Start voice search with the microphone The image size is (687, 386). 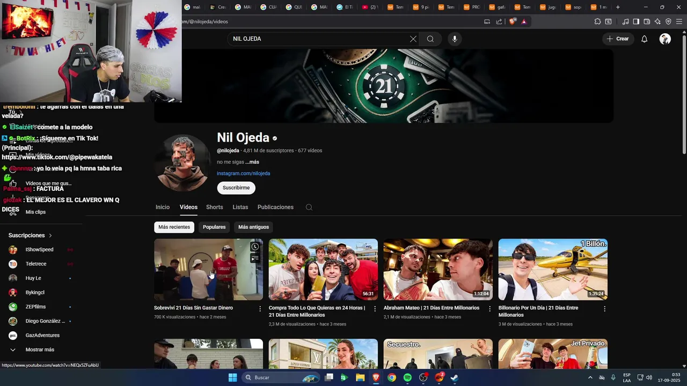[x=455, y=39]
